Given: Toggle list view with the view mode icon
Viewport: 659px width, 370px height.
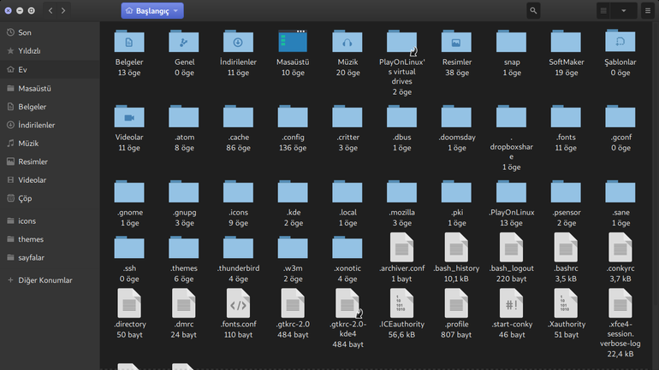Looking at the screenshot, I should pyautogui.click(x=603, y=11).
